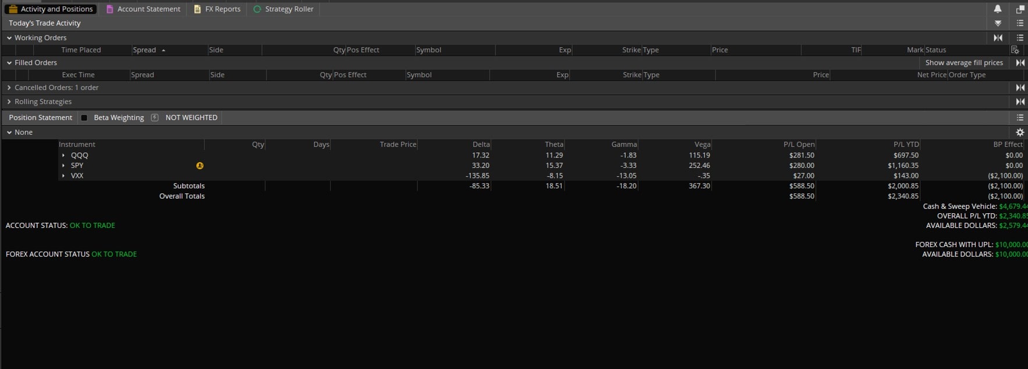Sort by the Spread column header in Working Orders
Screen dimensions: 1028x369
click(144, 50)
